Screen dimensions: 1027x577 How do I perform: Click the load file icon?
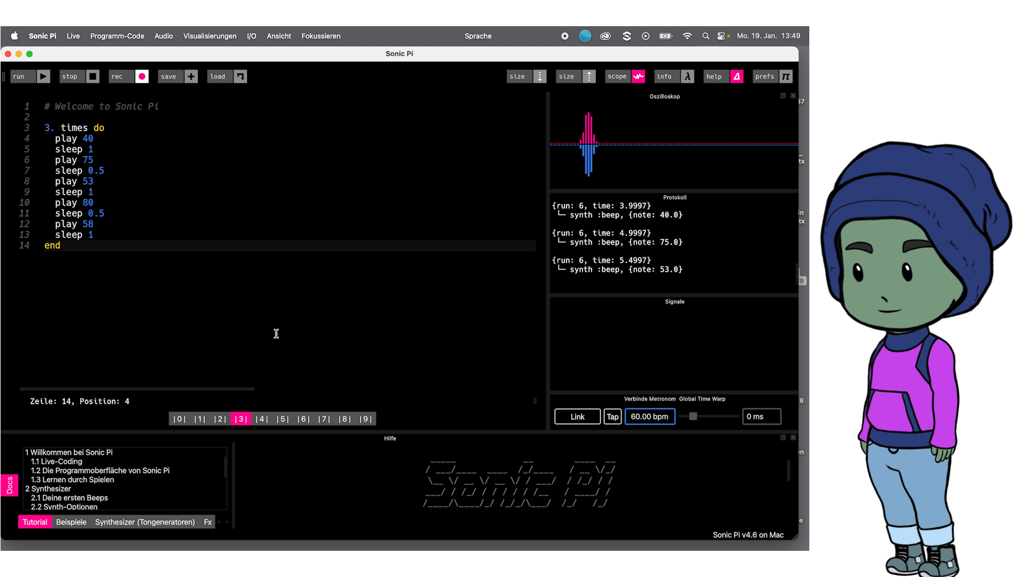click(241, 76)
